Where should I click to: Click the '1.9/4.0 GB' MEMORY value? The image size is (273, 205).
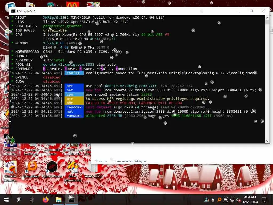tap(54, 43)
